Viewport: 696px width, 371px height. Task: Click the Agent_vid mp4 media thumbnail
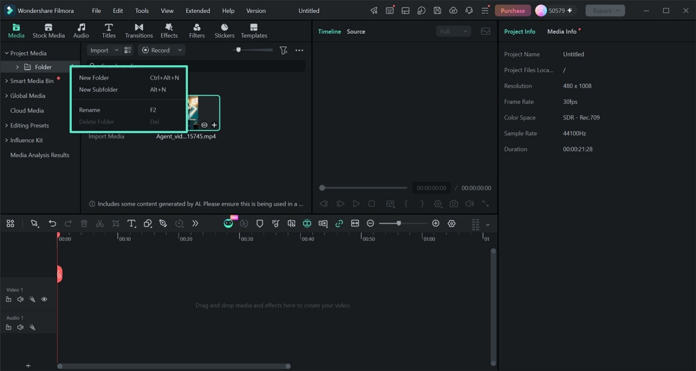(203, 113)
